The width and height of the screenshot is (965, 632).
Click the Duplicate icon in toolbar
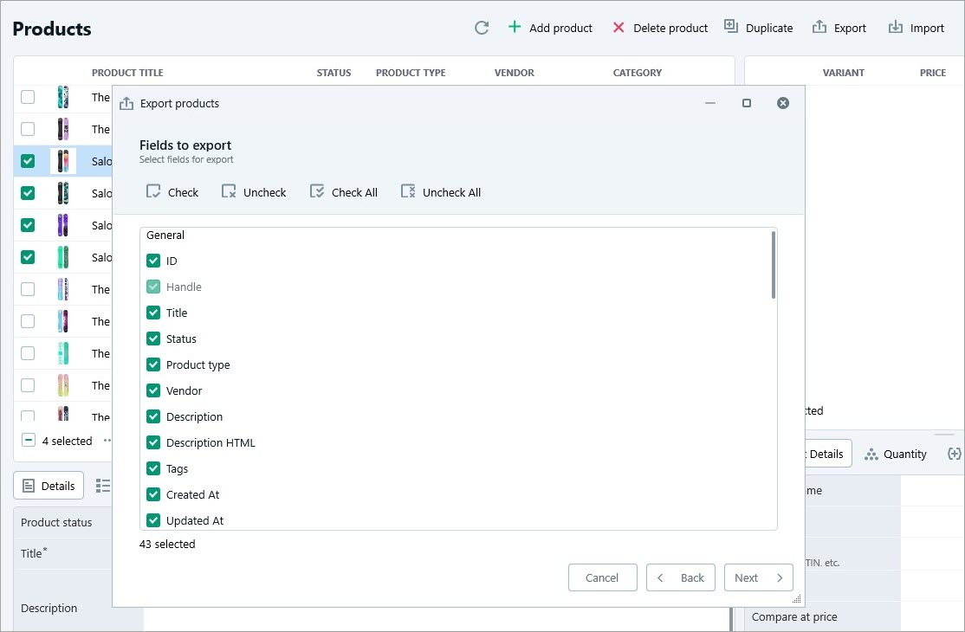[730, 27]
